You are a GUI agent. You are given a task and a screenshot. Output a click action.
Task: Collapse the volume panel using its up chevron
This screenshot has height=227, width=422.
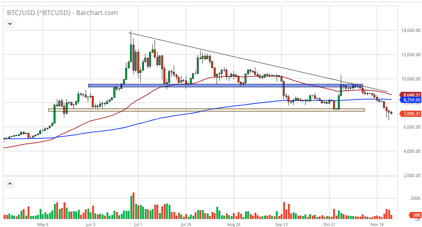[x=10, y=183]
